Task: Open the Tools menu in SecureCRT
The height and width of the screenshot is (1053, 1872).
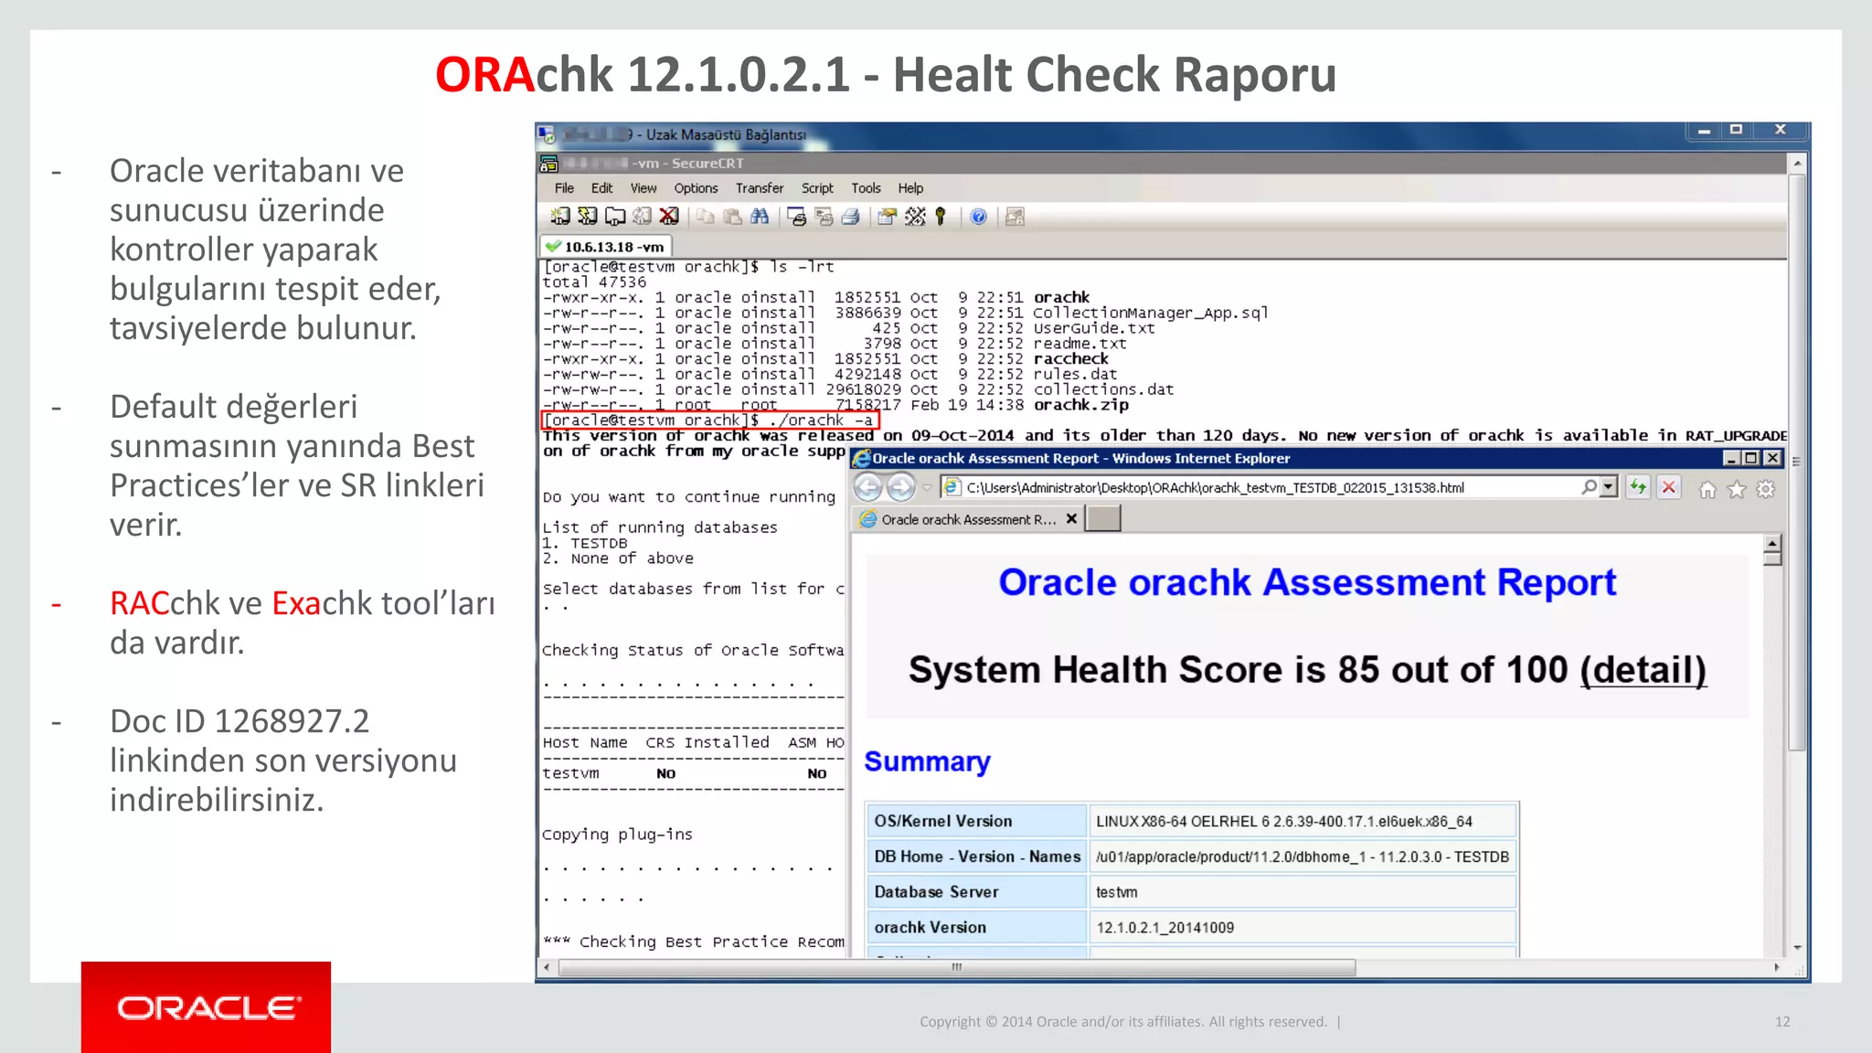Action: coord(866,188)
